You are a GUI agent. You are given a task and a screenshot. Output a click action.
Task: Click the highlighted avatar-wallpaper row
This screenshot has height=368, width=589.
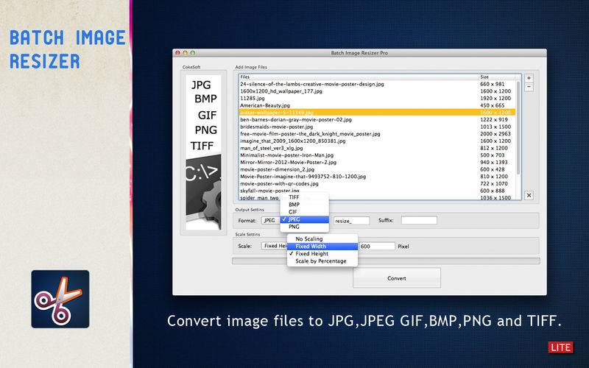pos(377,113)
